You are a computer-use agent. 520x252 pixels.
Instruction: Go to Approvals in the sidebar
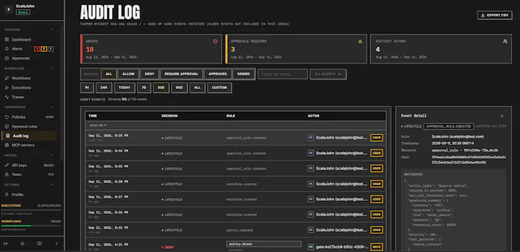click(x=21, y=58)
